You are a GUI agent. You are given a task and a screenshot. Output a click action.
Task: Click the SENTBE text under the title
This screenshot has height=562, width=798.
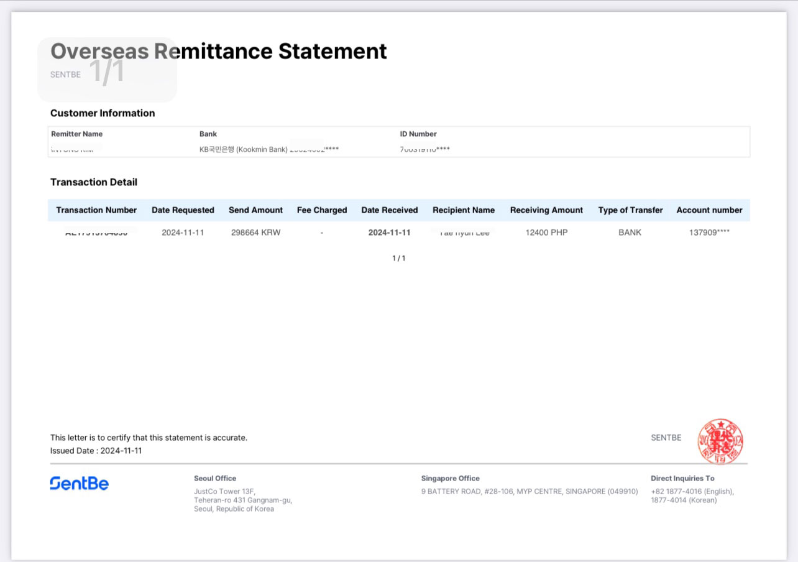pos(65,75)
